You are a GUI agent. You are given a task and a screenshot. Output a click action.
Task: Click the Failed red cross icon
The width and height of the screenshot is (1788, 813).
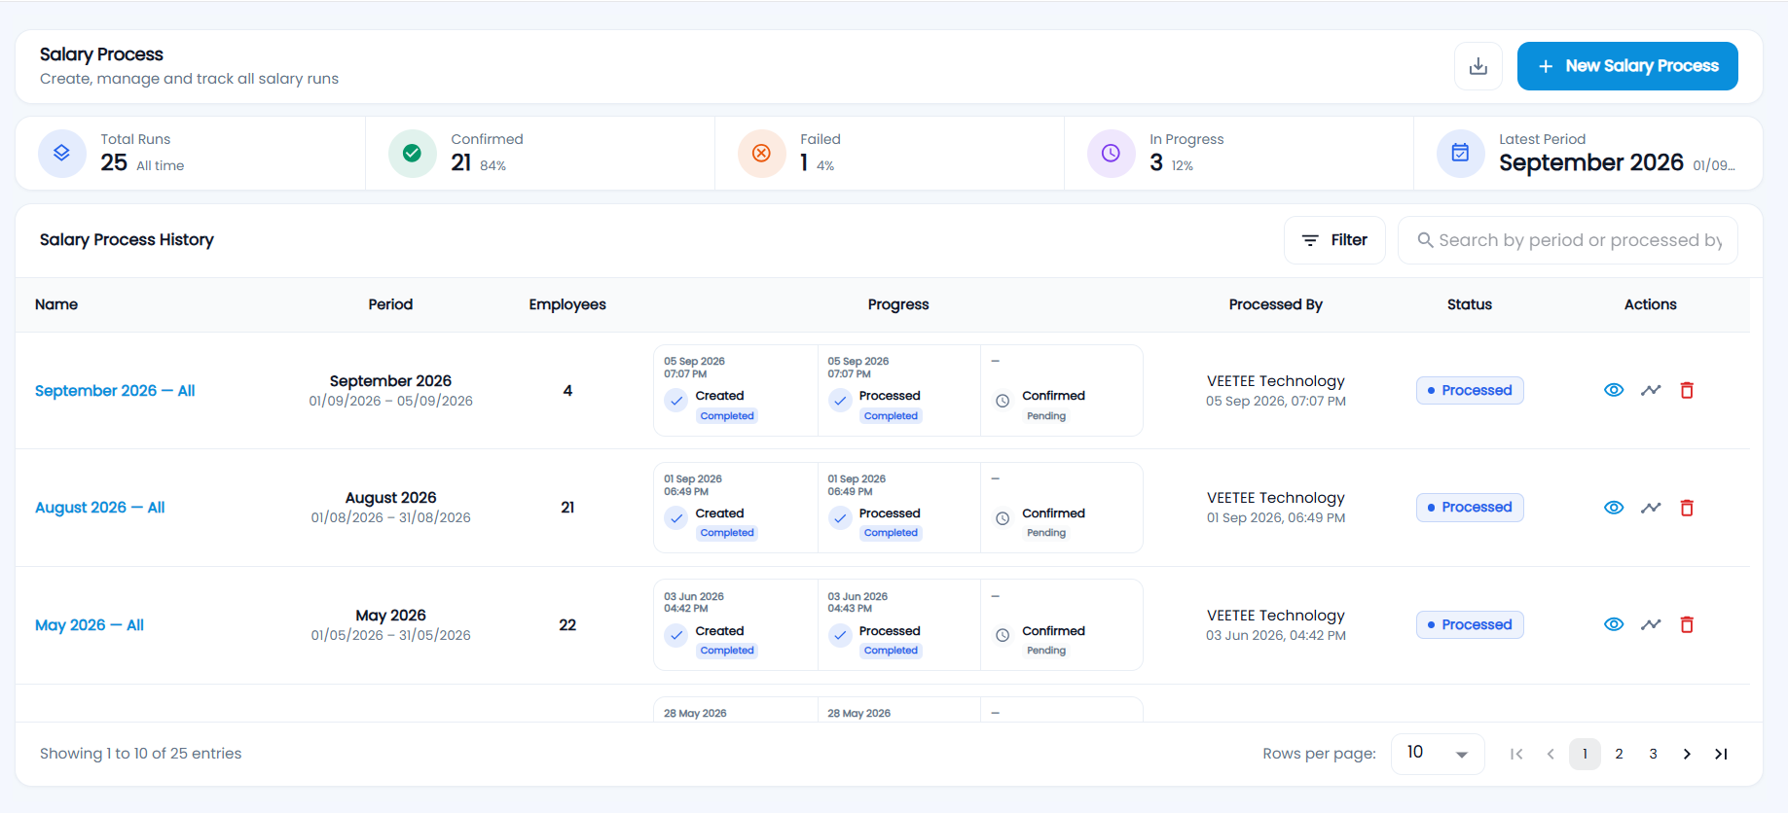(x=761, y=154)
